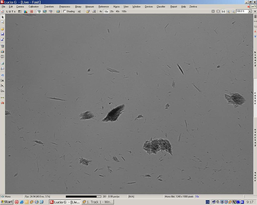The width and height of the screenshot is (257, 205).
Task: Start live camera with green play icon
Action: pyautogui.click(x=39, y=12)
